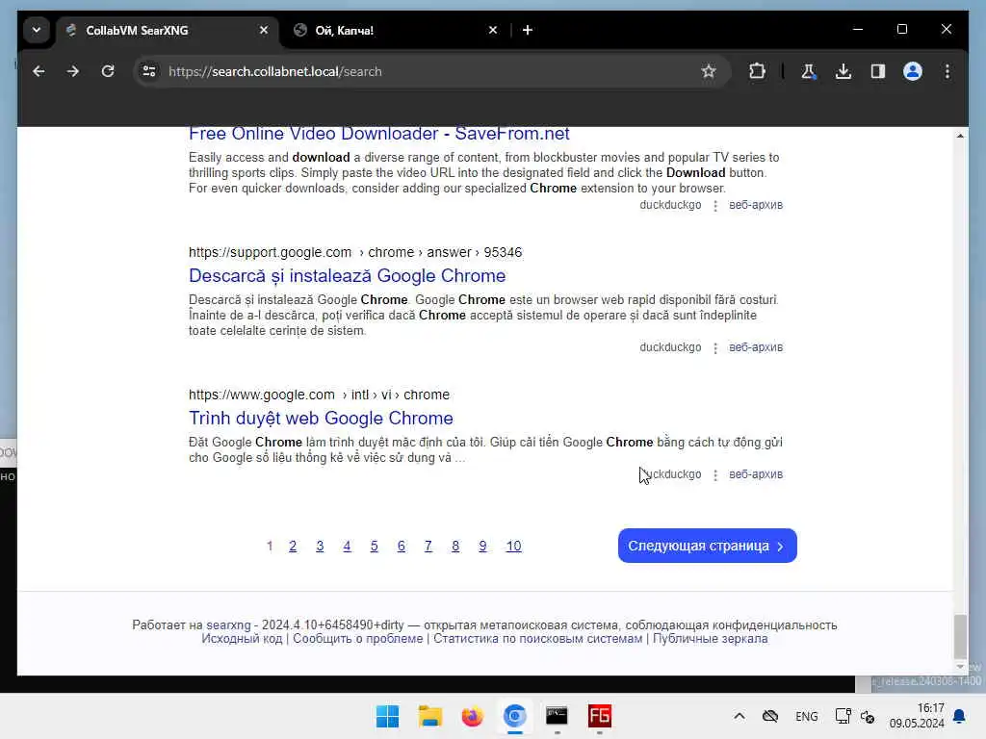This screenshot has height=739, width=986.
Task: View site information icon in address bar
Action: [x=149, y=71]
